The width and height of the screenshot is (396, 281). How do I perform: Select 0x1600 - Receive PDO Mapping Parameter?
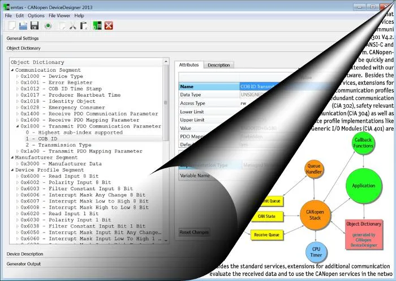coord(80,120)
